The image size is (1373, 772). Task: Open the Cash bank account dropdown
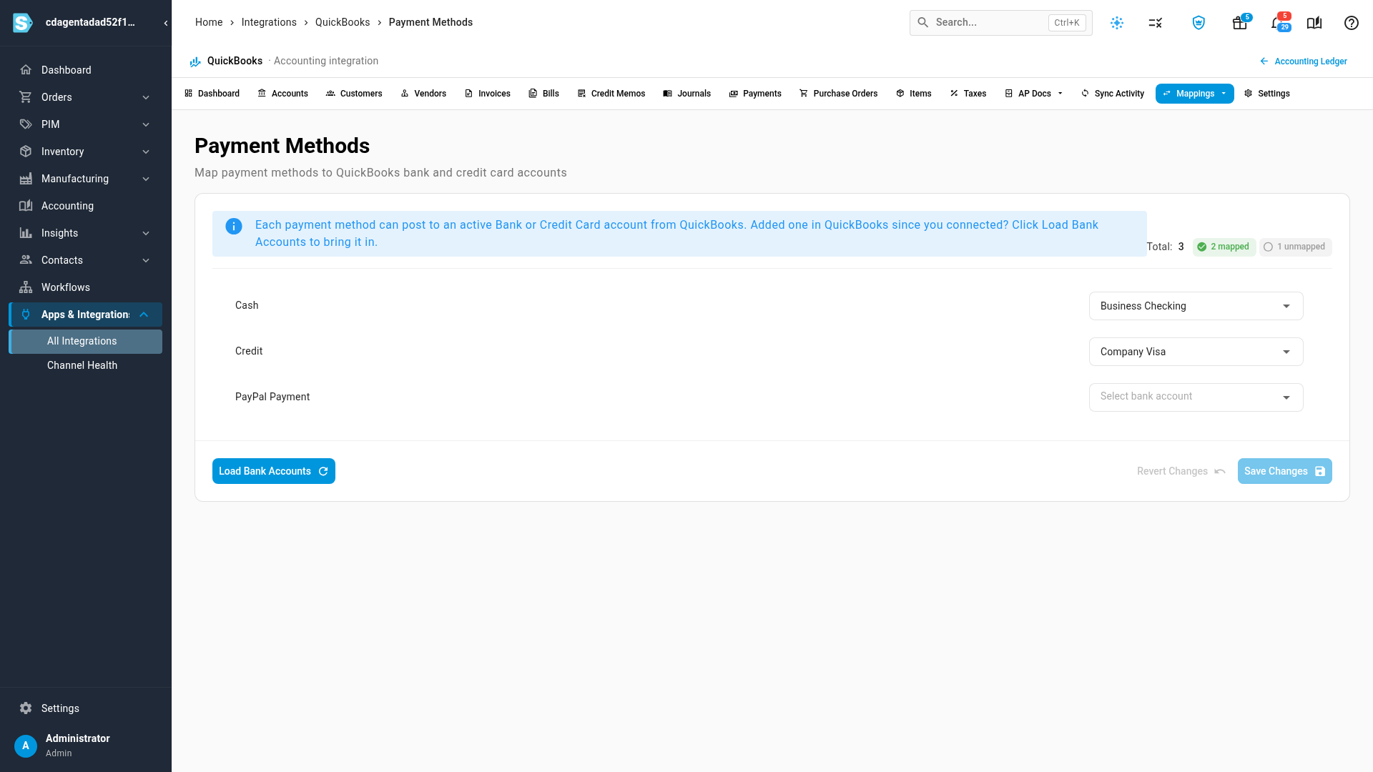click(x=1196, y=306)
